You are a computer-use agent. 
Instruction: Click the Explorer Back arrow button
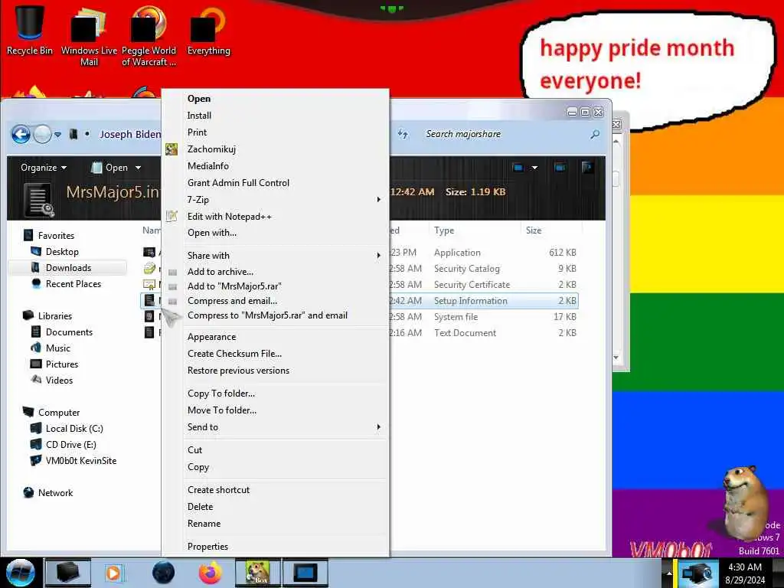[21, 134]
